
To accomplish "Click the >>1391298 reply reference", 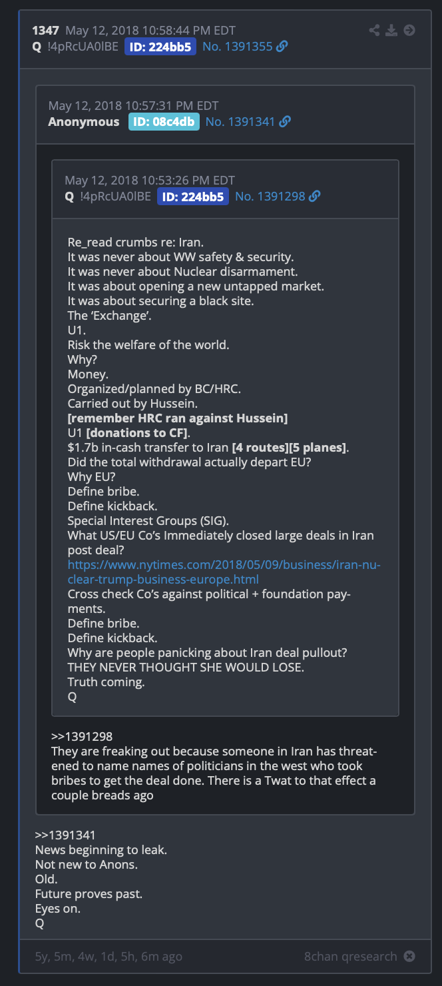I will [82, 736].
